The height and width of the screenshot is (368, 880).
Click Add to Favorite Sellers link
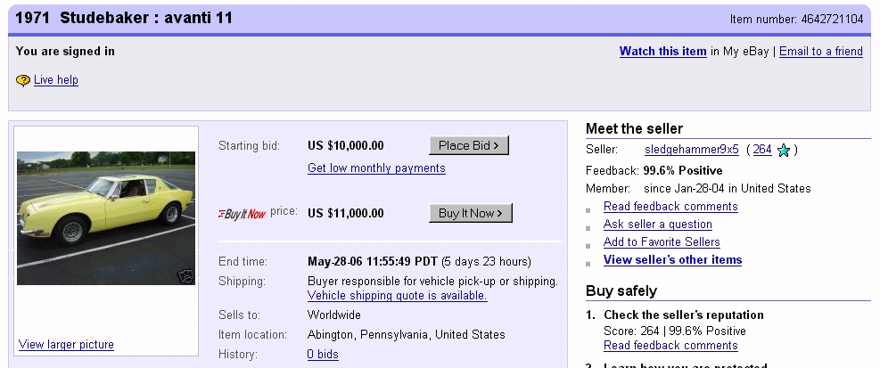(x=662, y=242)
